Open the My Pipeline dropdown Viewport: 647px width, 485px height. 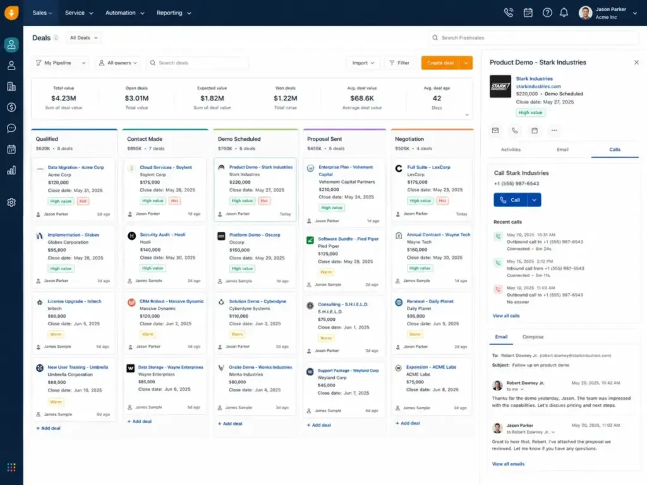coord(61,63)
